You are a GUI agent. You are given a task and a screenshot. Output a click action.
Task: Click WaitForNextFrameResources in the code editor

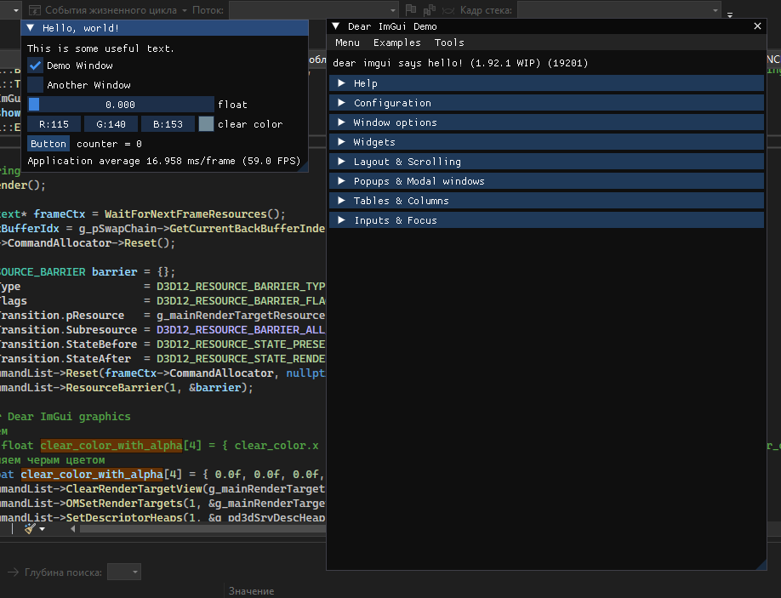click(185, 214)
